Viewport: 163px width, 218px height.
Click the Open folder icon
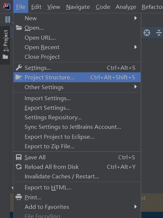(x=19, y=28)
